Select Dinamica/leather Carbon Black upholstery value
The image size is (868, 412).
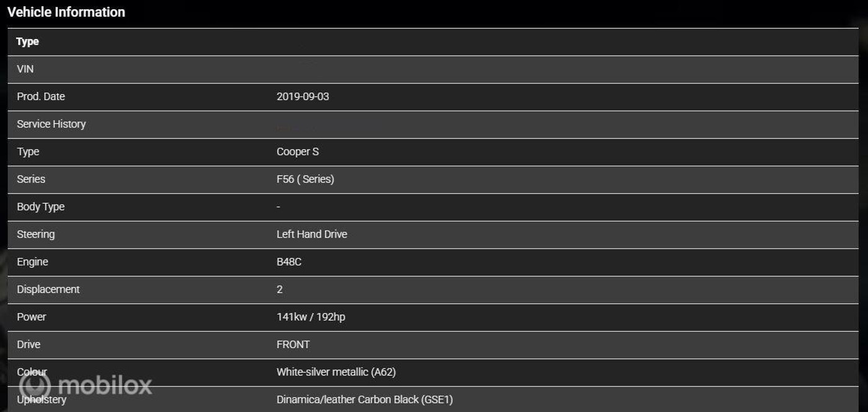pos(365,400)
